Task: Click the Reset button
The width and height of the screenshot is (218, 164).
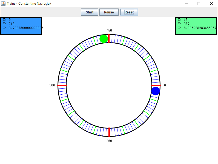Action: click(x=129, y=12)
